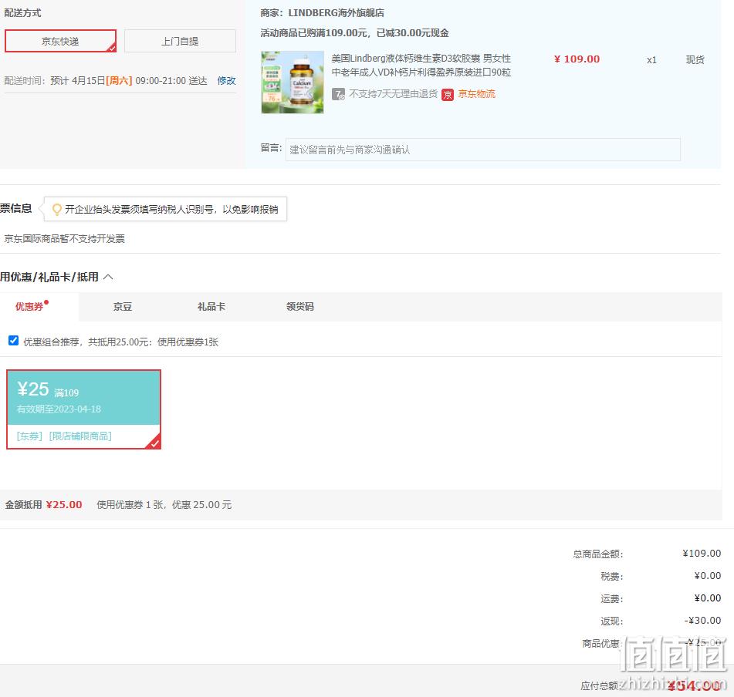Switch to the 京豆 tab
This screenshot has width=734, height=697.
coord(123,307)
